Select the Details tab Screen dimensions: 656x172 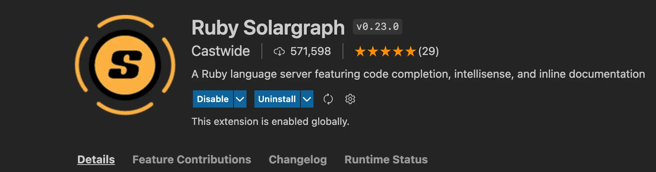[x=96, y=159]
